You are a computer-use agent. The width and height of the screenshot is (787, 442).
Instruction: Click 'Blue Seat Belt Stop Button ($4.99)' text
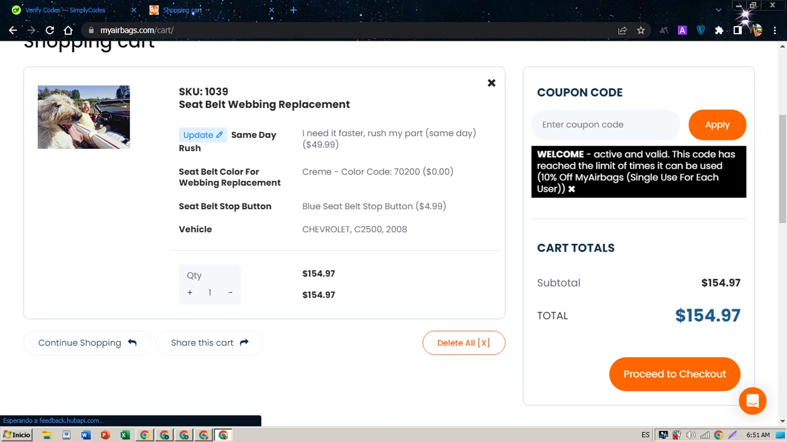coord(374,206)
